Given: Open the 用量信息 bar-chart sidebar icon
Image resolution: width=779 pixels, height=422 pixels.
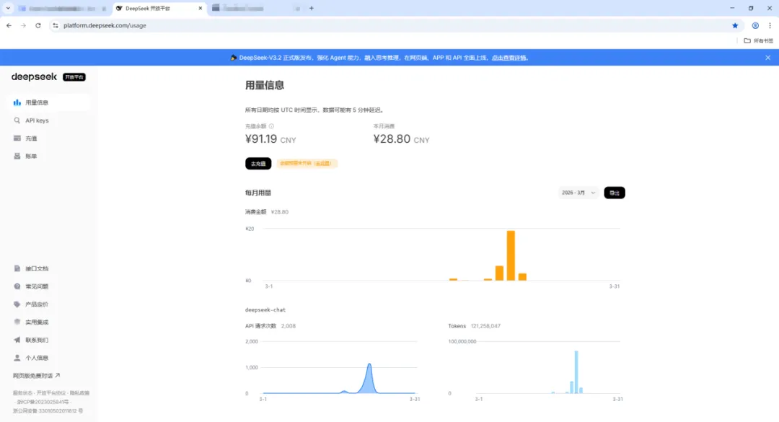Looking at the screenshot, I should [x=17, y=102].
